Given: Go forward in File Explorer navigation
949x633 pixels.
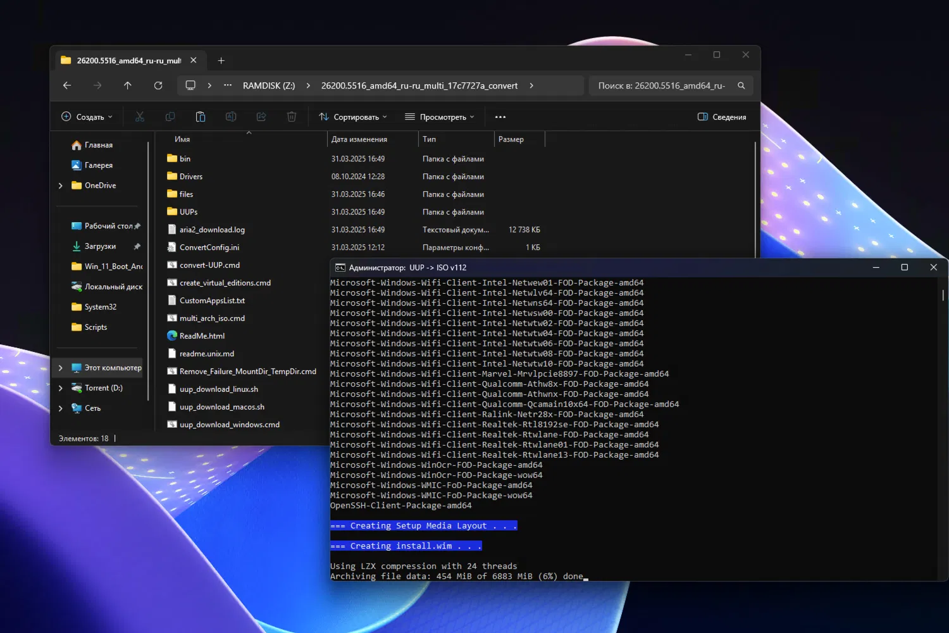Looking at the screenshot, I should 97,85.
